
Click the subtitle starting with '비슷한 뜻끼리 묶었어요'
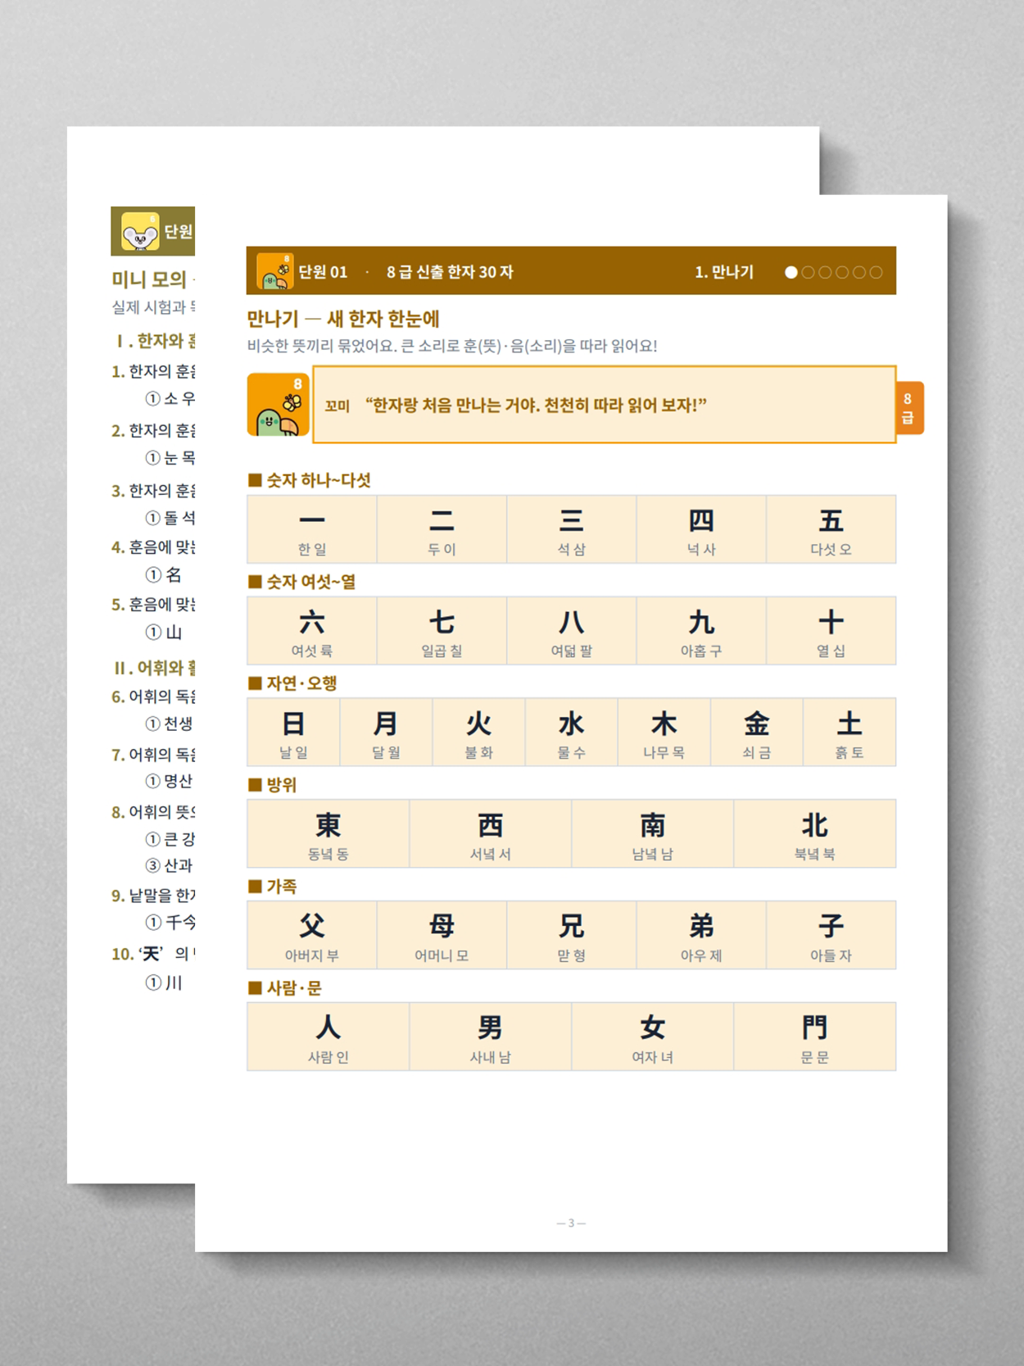[452, 346]
